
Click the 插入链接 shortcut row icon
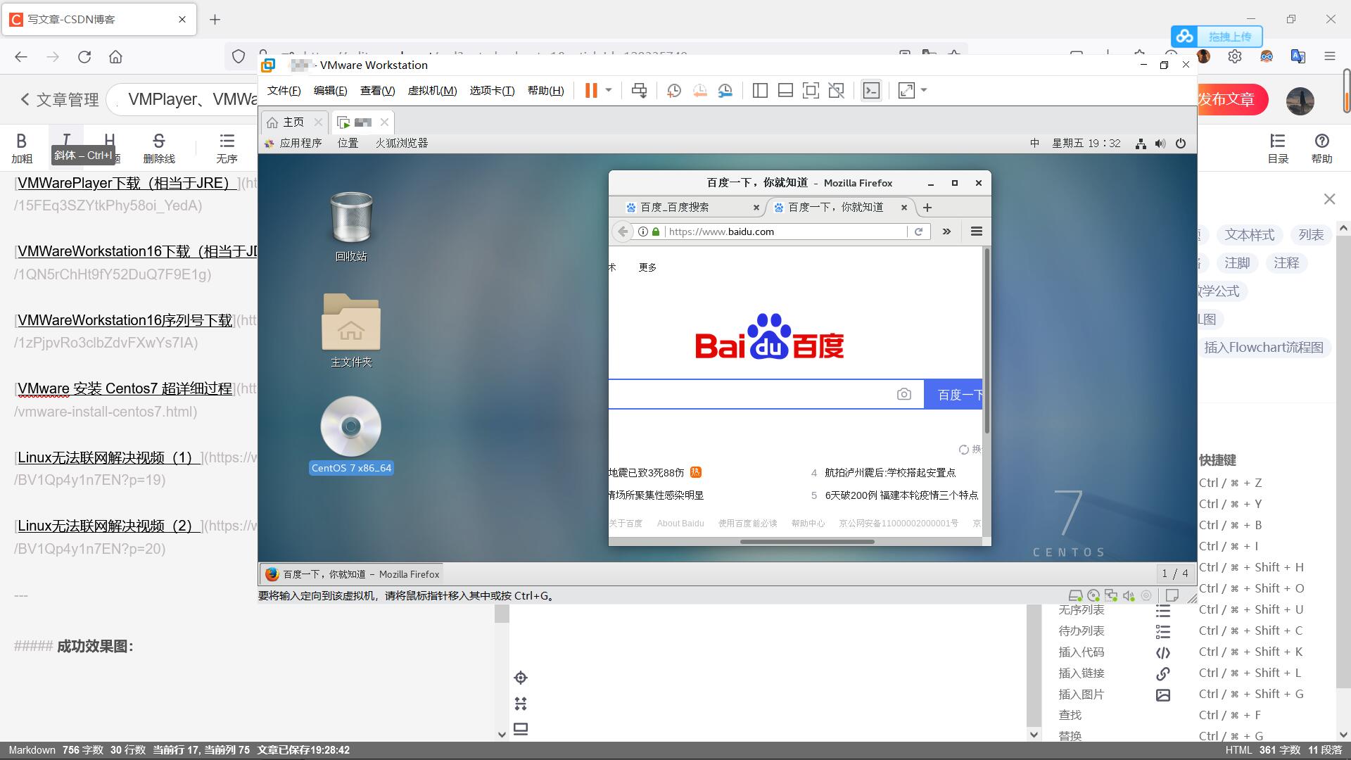click(1163, 673)
